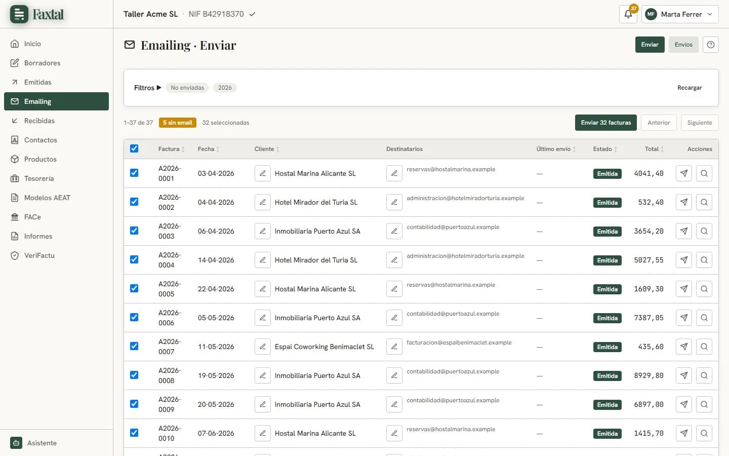The image size is (729, 456).
Task: Uncheck invoice A2026-0010 checkbox
Action: pos(134,433)
